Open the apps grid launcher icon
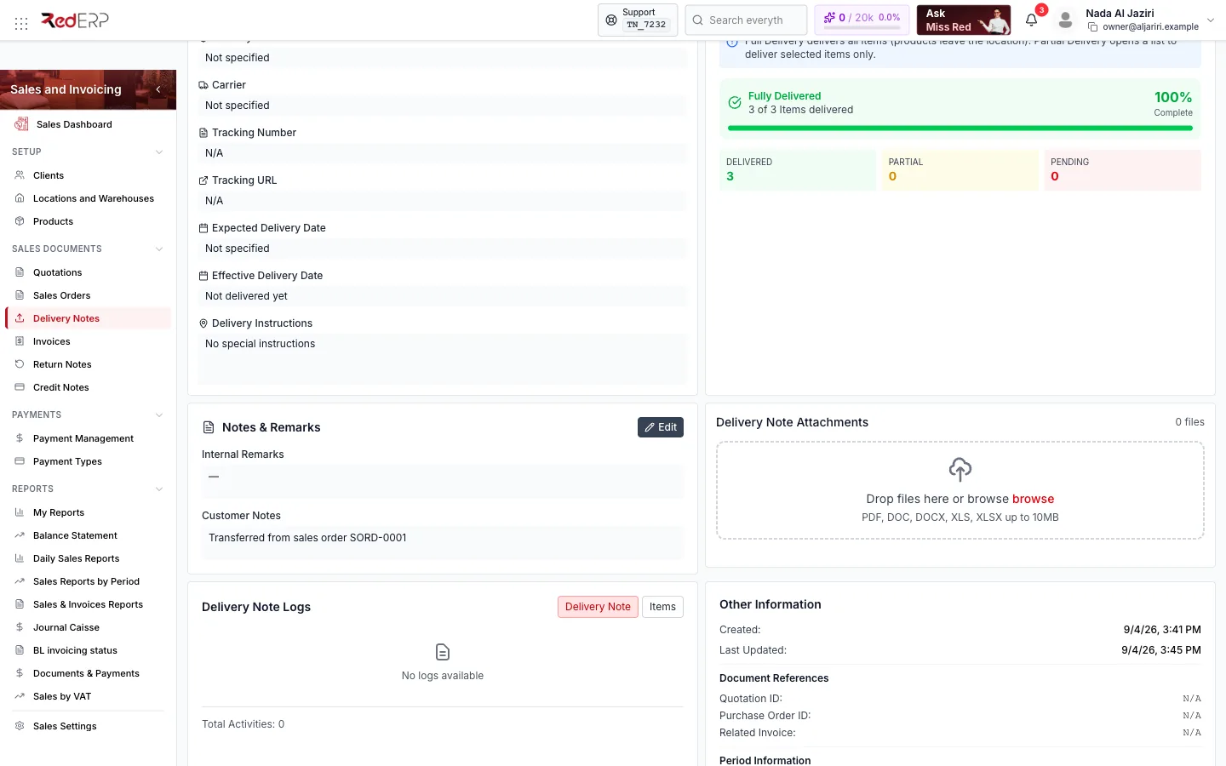This screenshot has height=766, width=1226. [x=21, y=24]
